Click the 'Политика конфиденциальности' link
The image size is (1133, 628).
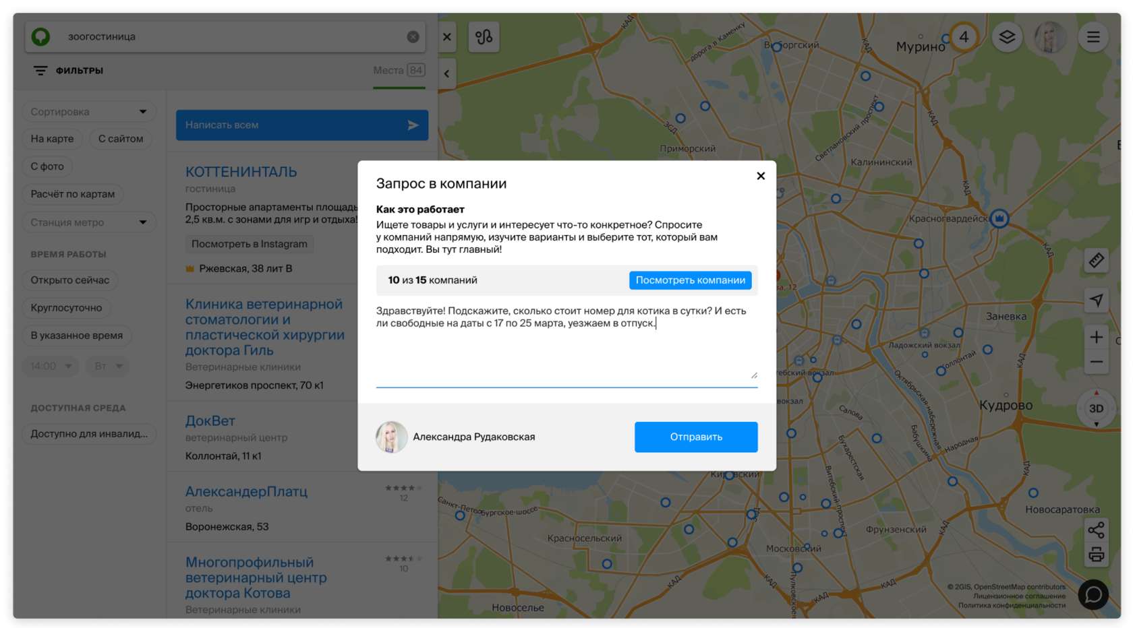pyautogui.click(x=1012, y=606)
